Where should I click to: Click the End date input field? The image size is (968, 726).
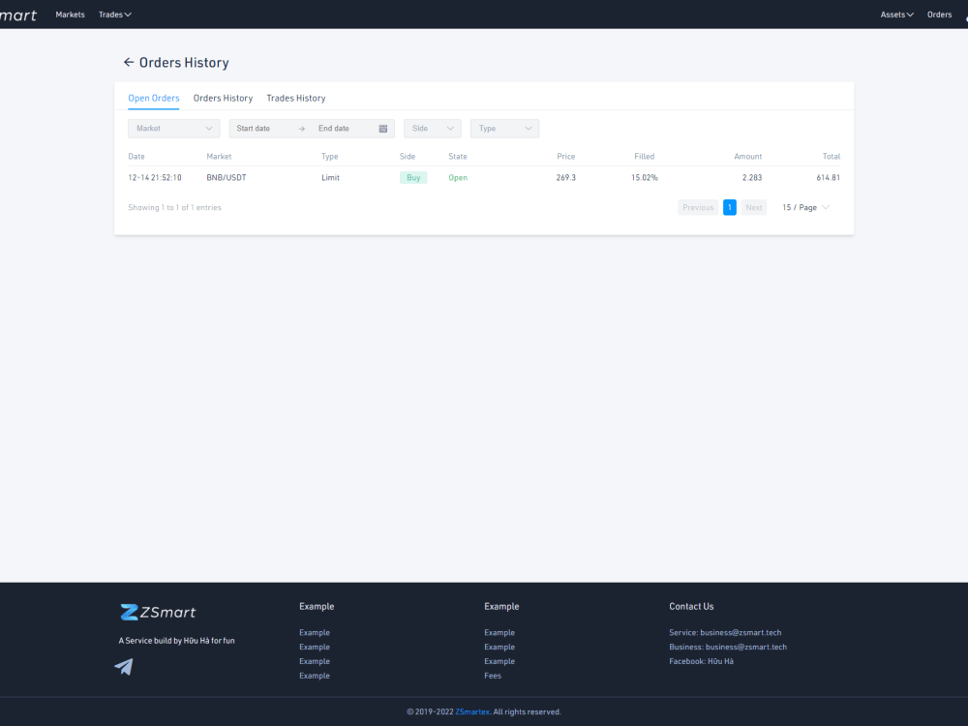click(343, 129)
